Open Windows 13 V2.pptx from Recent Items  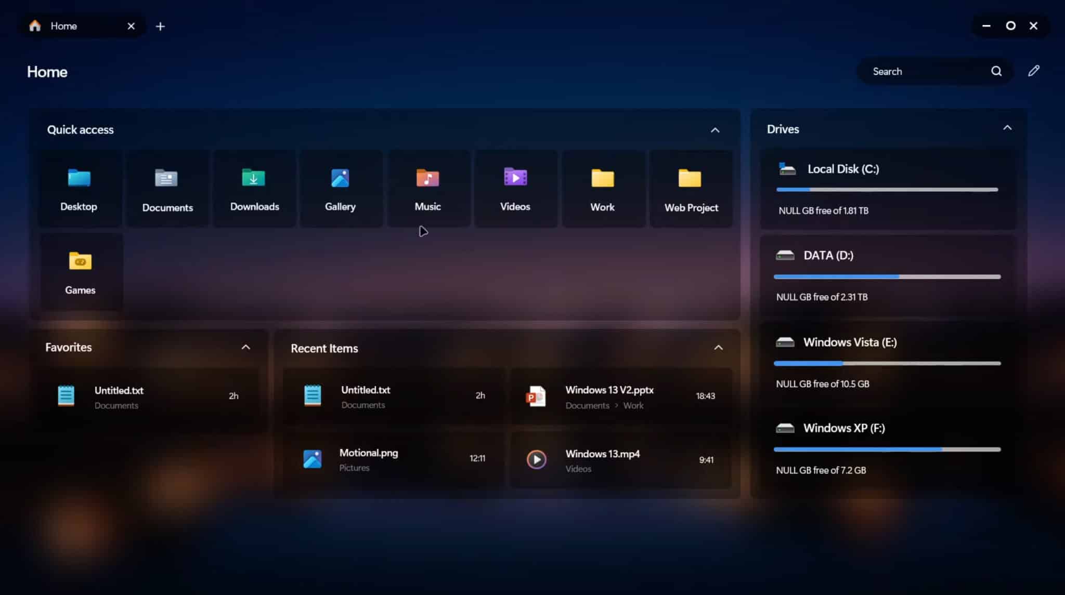tap(608, 390)
